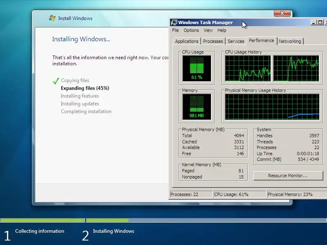
Task: Click the Windows flag icon in Install Windows title
Action: coord(52,18)
